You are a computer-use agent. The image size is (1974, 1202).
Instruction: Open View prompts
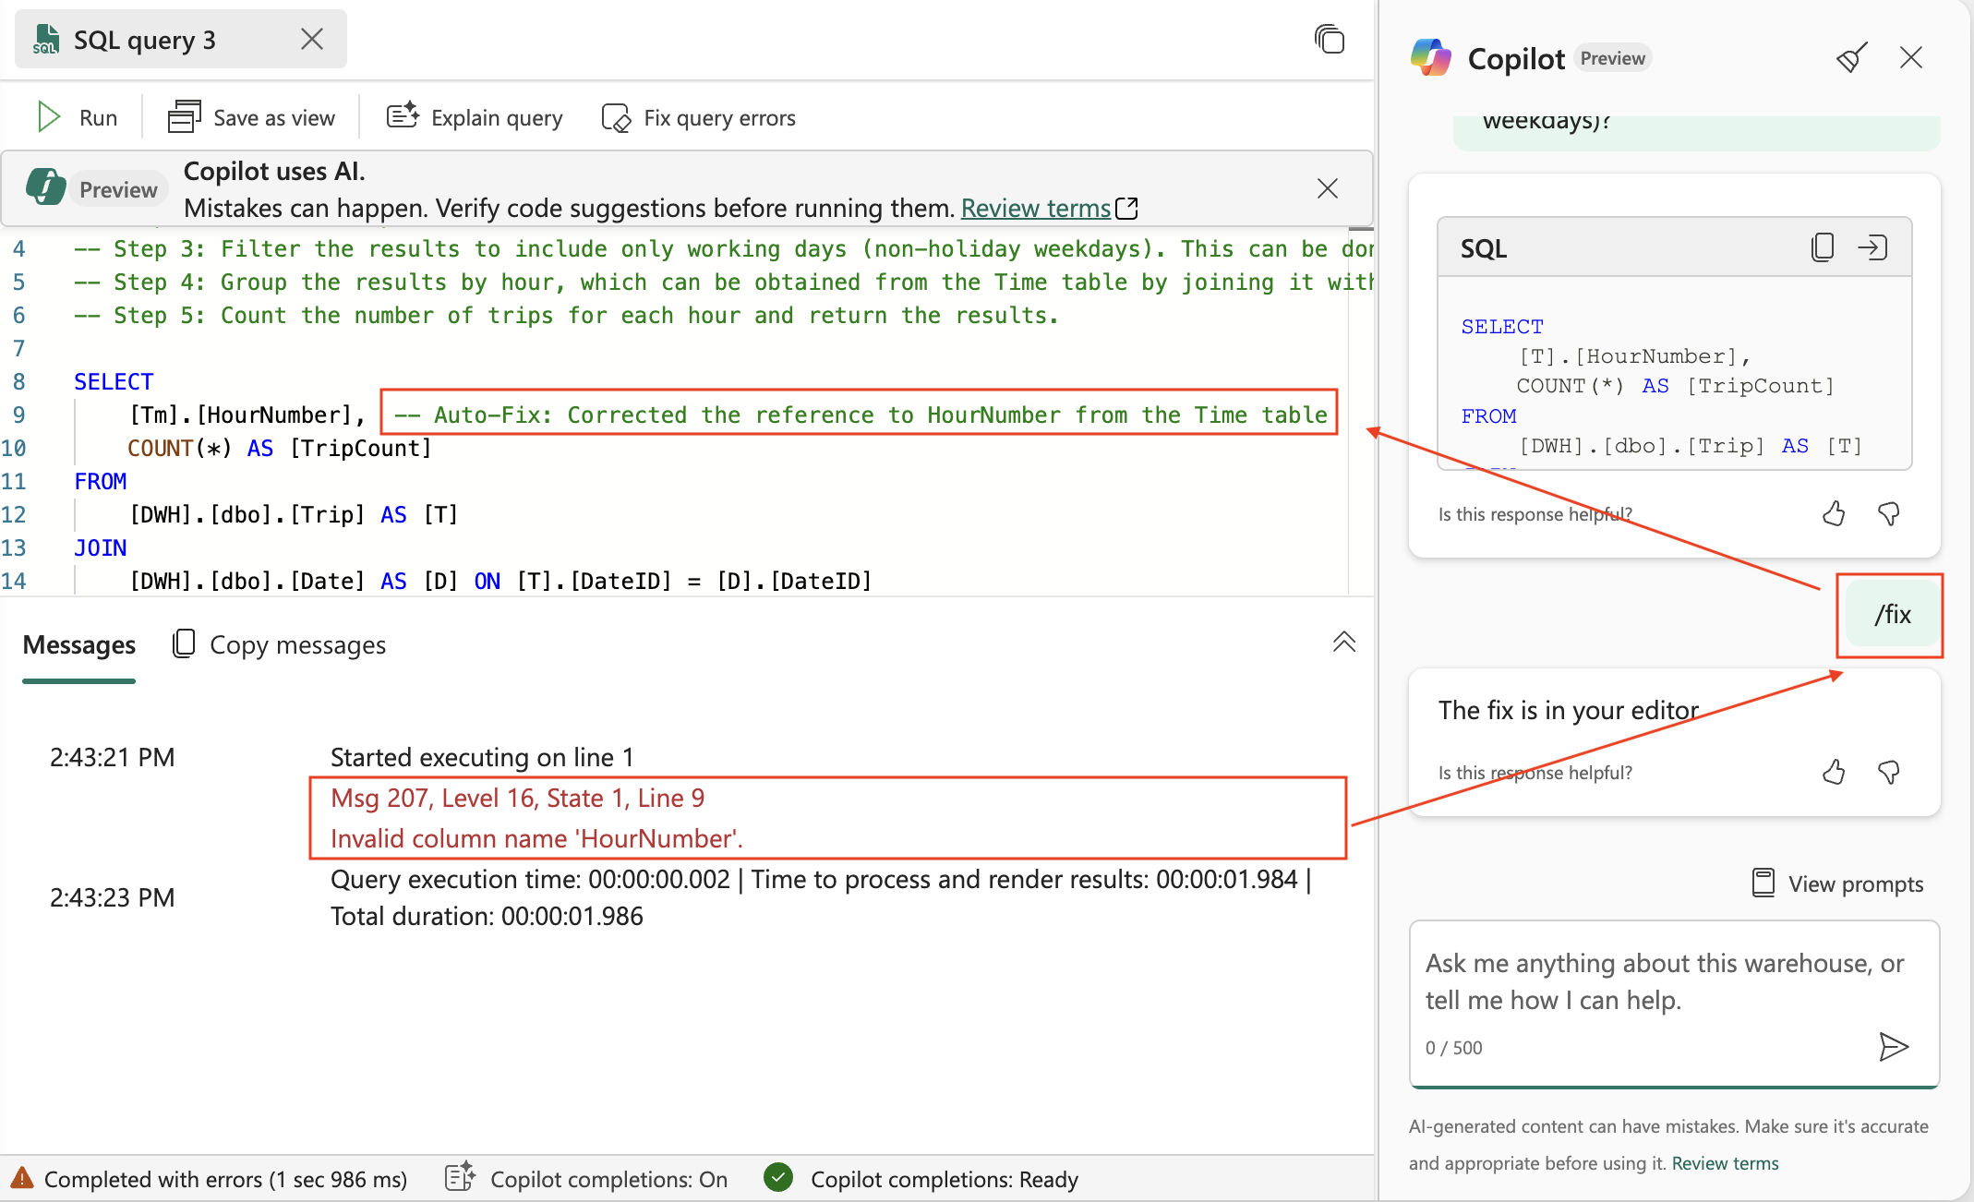pyautogui.click(x=1836, y=883)
